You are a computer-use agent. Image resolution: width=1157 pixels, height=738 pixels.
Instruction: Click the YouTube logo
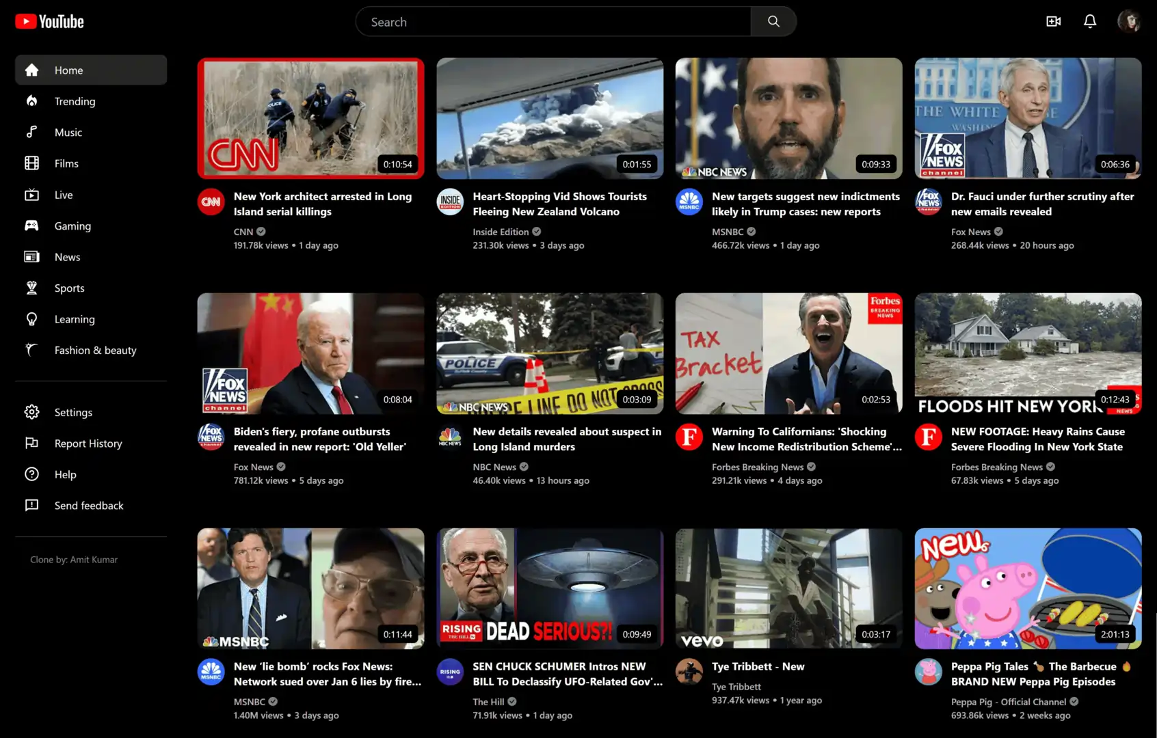tap(49, 22)
